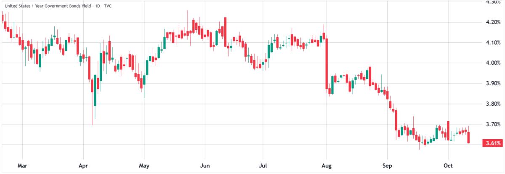Screen dimensions: 505x174
Task: Click the last red candle at the chart's right edge
Action: [x=468, y=138]
